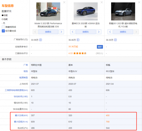The image size is (142, 131).
Task: Click left arrow beside 极氪001 换辆车
Action: 110,32
